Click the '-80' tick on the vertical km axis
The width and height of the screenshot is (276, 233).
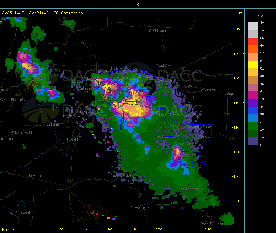[237, 29]
